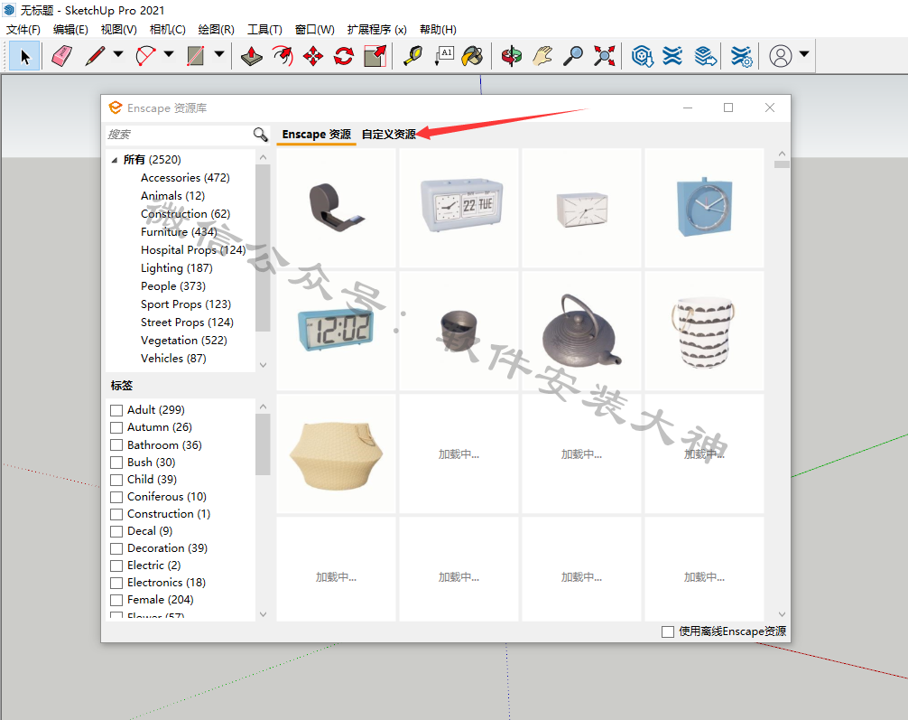Click the asset grid scrollbar down arrow
Viewport: 908px width, 720px height.
click(782, 614)
